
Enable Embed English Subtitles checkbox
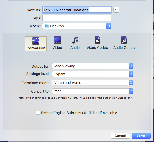tap(38, 113)
